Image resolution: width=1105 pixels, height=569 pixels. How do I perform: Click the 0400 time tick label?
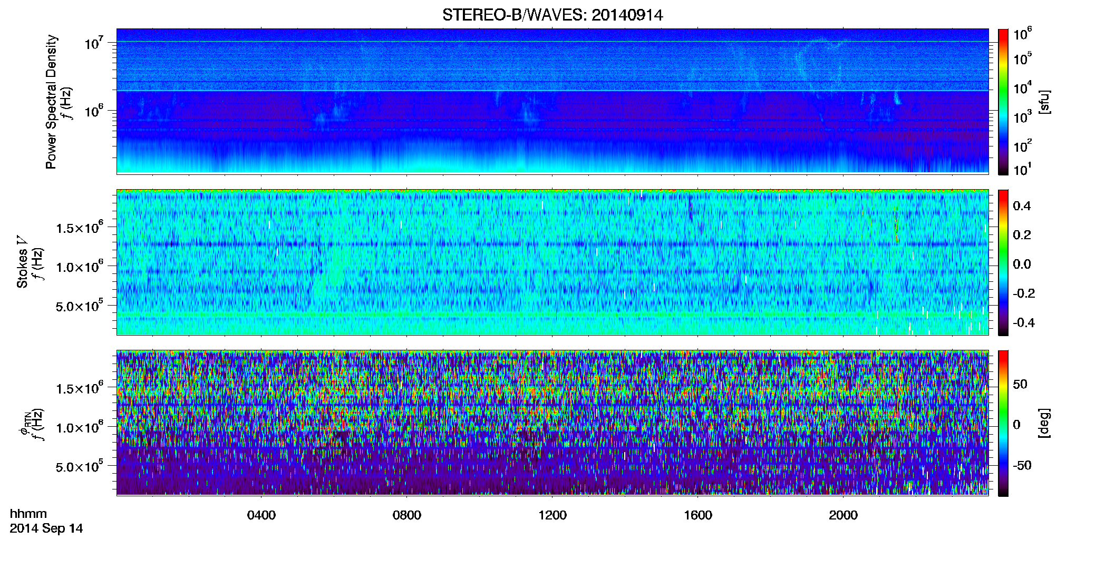pyautogui.click(x=261, y=515)
